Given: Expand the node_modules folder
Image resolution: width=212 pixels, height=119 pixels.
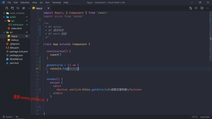Looking at the screenshot, I should 4,13.
